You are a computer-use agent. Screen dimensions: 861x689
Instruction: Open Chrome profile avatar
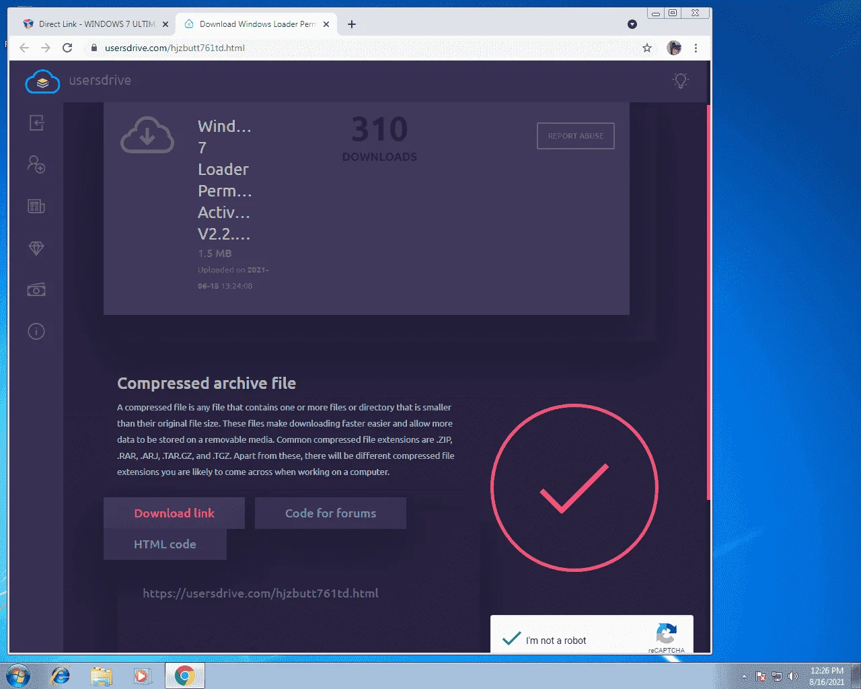pyautogui.click(x=674, y=48)
